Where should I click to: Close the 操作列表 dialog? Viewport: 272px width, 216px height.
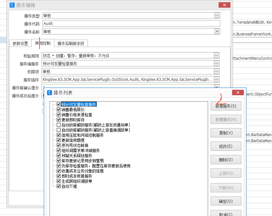click(x=238, y=93)
